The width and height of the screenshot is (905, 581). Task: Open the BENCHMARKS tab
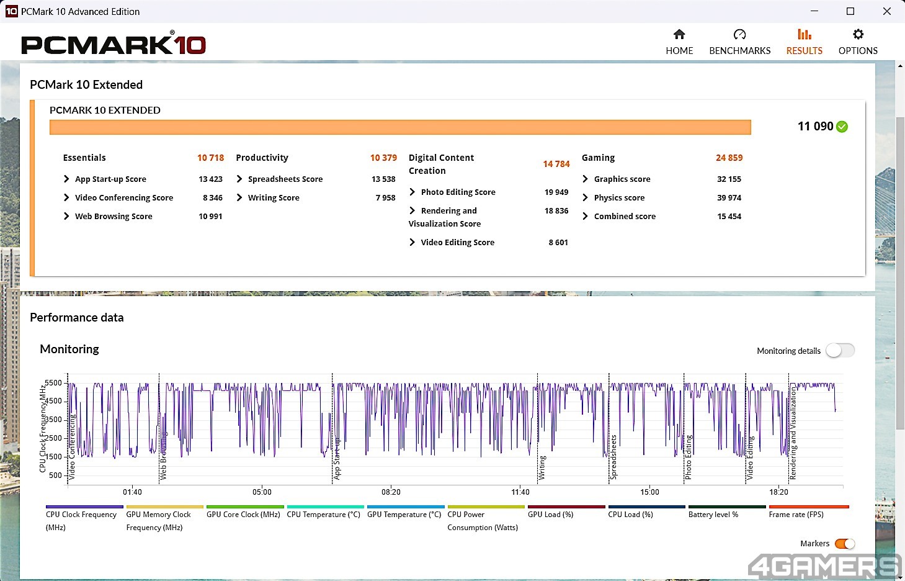739,42
